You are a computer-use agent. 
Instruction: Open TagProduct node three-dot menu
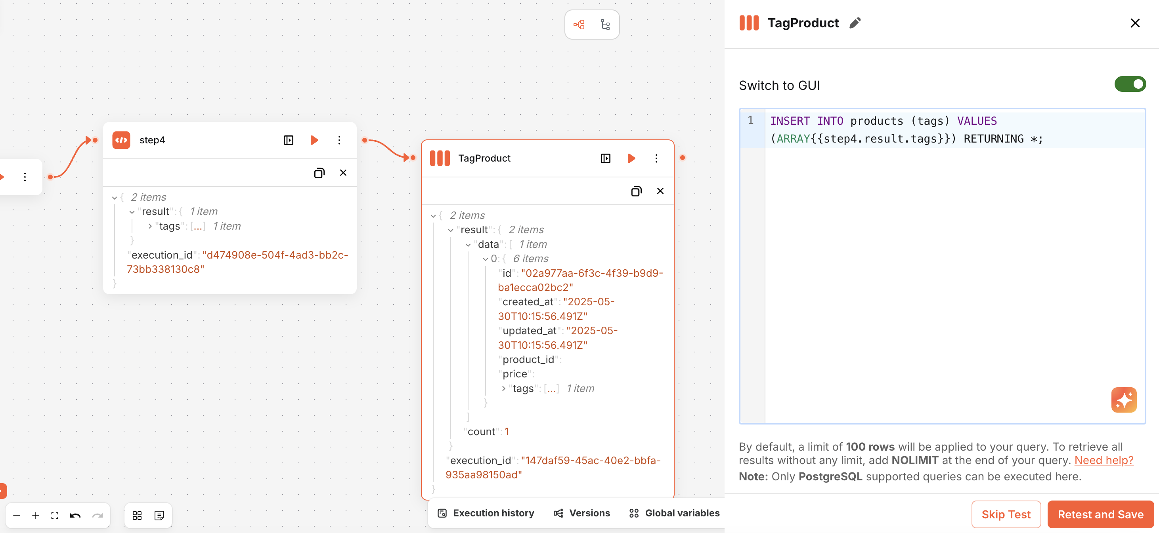point(656,158)
